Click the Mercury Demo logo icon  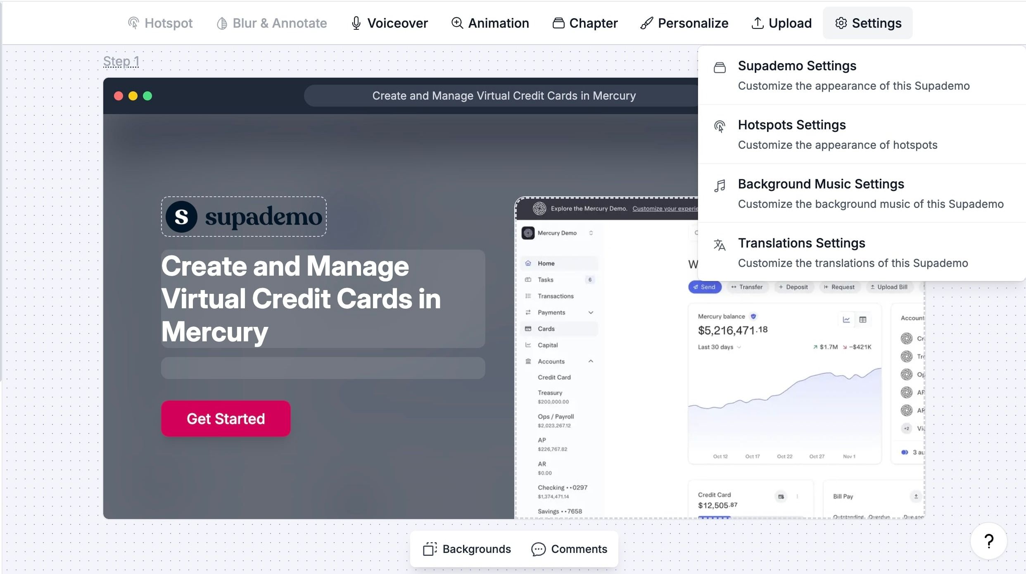pyautogui.click(x=528, y=233)
